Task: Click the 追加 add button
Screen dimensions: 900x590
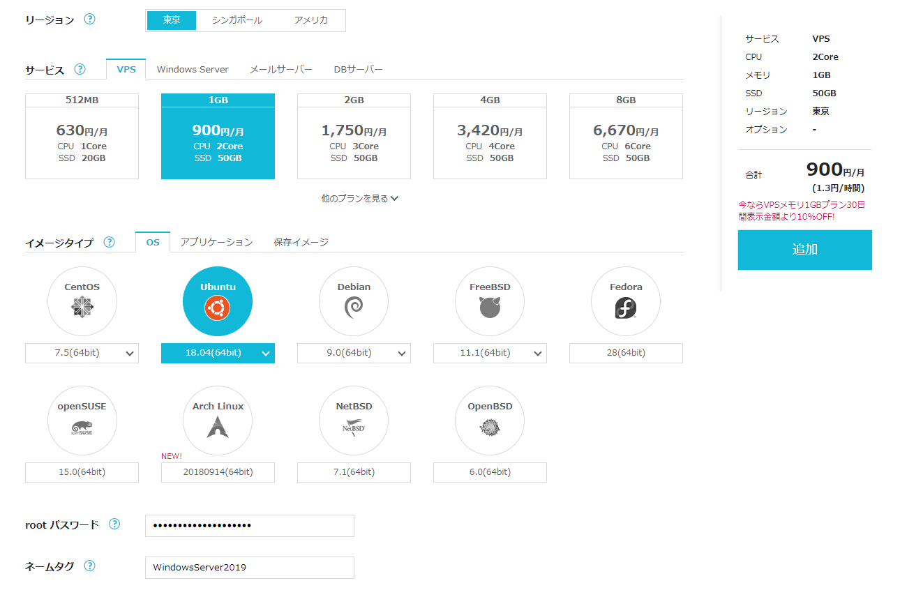Action: [x=805, y=250]
